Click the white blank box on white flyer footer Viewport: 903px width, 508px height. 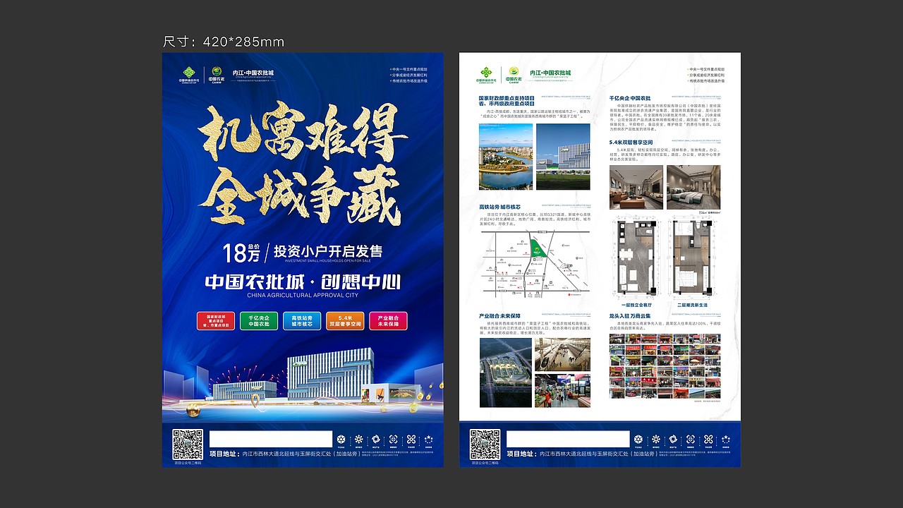click(x=568, y=439)
